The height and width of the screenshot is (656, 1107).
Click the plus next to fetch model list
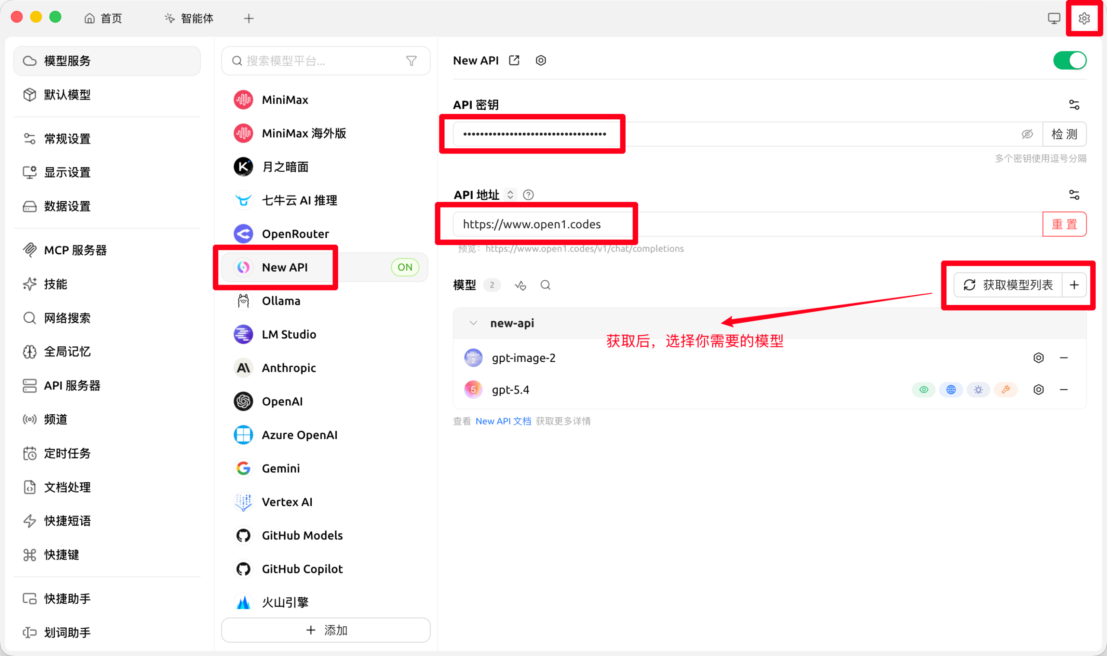(x=1074, y=285)
